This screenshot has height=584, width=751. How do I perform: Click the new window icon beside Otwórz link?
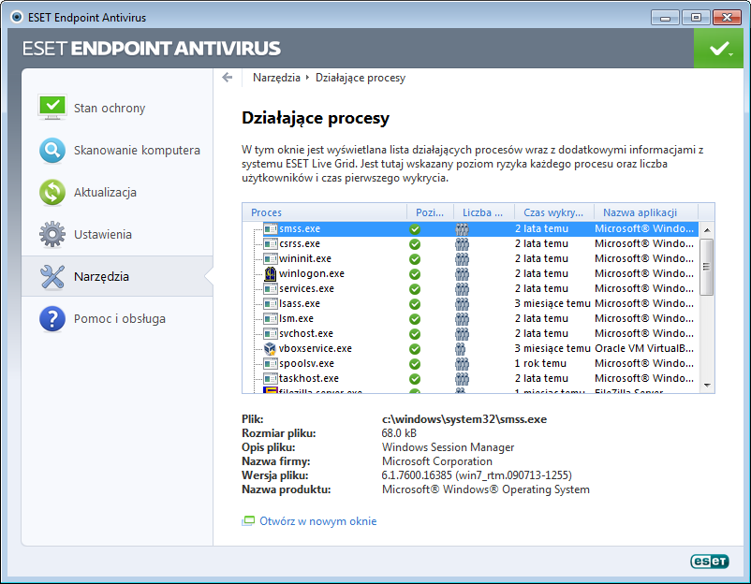coord(248,520)
